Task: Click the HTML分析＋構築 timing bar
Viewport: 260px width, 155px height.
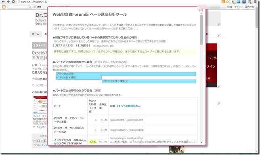Action: tap(79, 78)
